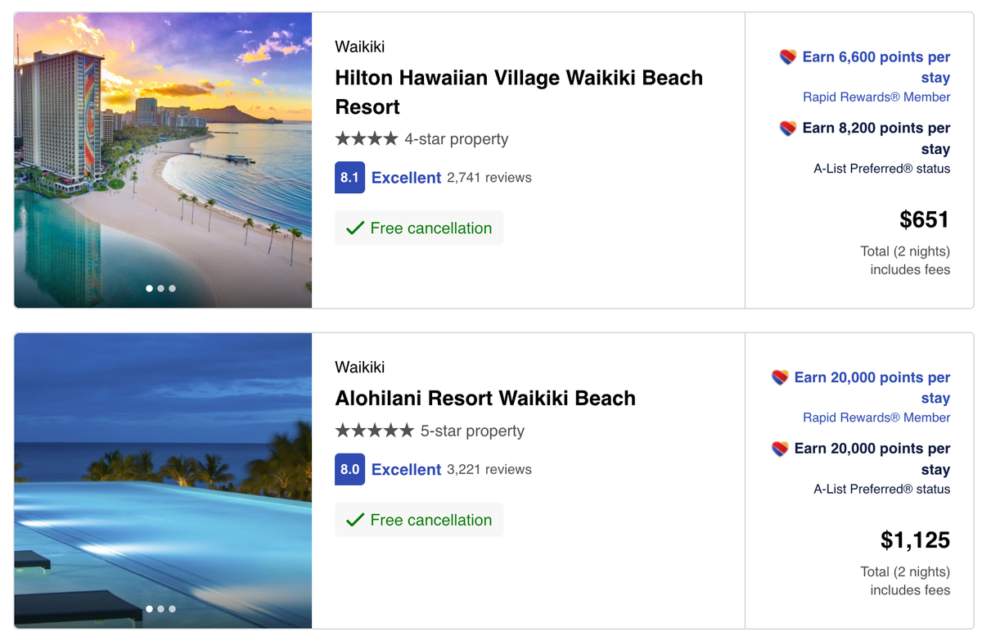Screen dimensions: 982x641
Task: Open the Hilton Hawaiian Village Waikiki Beach Resort listing
Action: click(519, 92)
